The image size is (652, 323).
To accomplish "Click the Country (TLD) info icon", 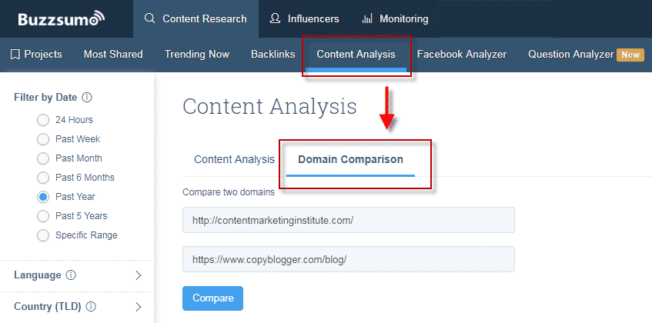I will pos(91,307).
